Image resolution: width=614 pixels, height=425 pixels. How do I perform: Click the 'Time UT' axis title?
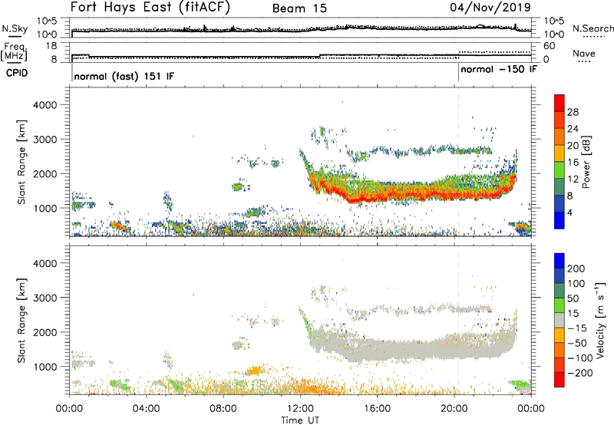point(300,420)
